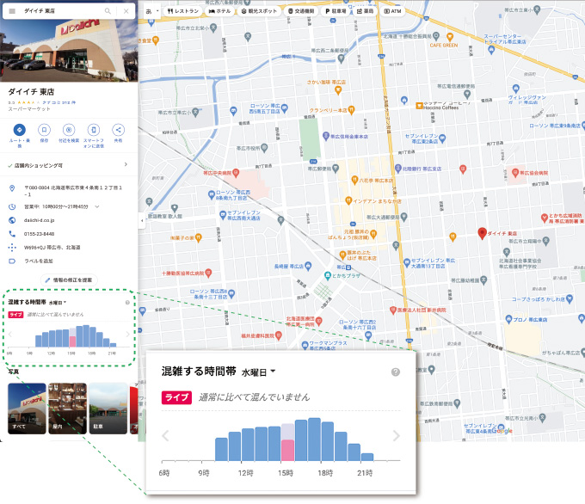Click the help icon beside 混雑する時間帯
This screenshot has width=585, height=504.
point(127,303)
